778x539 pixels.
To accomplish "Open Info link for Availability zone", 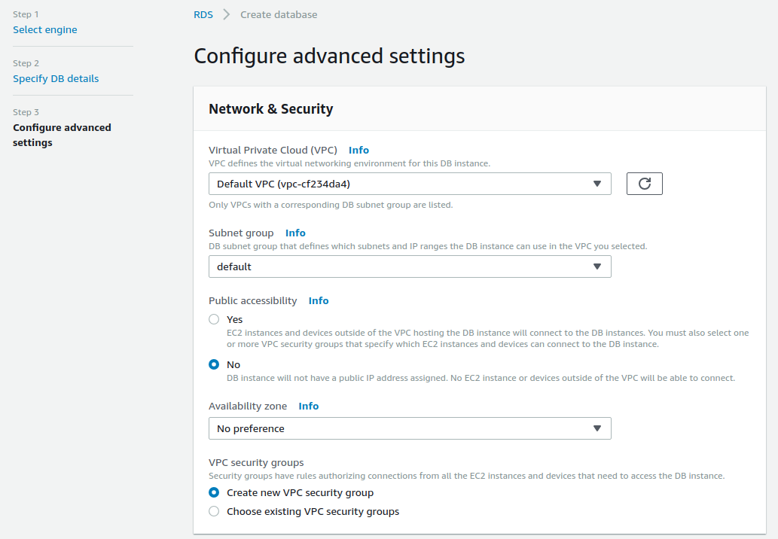I will 309,406.
